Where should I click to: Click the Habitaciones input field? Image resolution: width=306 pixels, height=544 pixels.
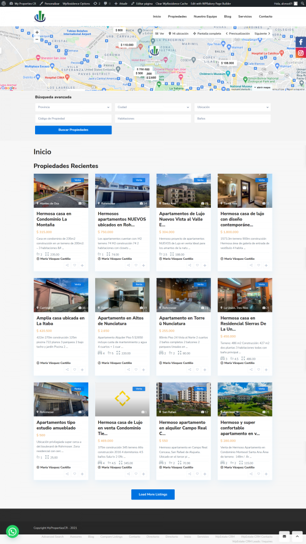point(153,118)
